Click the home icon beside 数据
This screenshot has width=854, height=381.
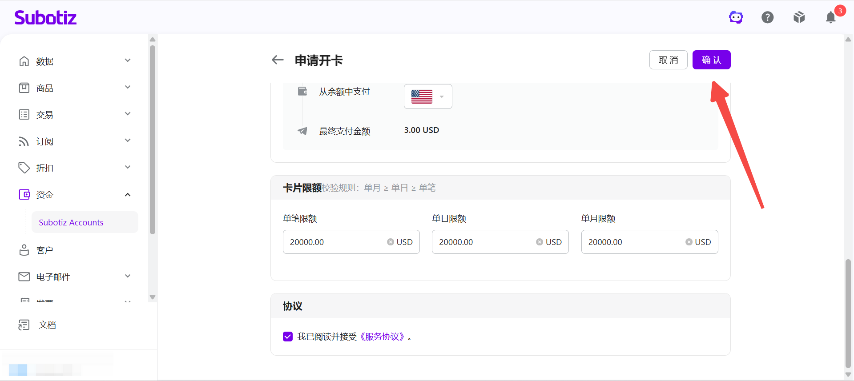(x=24, y=61)
